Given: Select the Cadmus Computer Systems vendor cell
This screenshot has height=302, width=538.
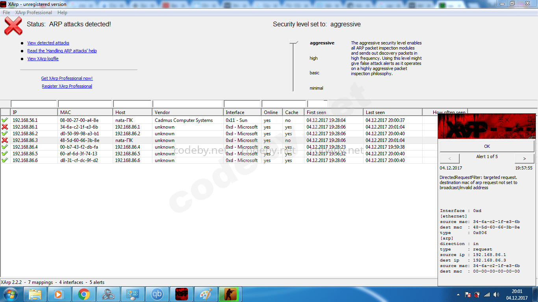Looking at the screenshot, I should coord(184,120).
